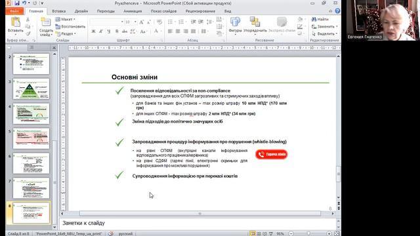Click the bulleted list icon
The width and height of the screenshot is (420, 236).
[171, 22]
